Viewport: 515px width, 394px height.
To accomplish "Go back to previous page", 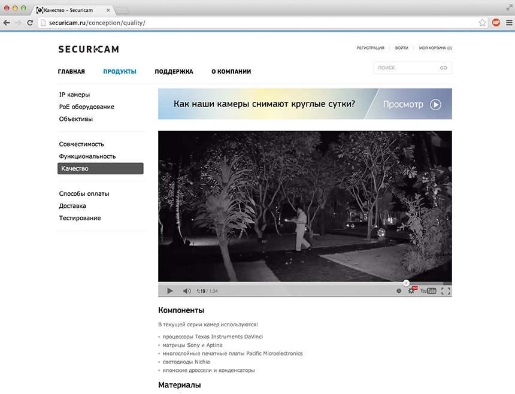I will point(7,23).
